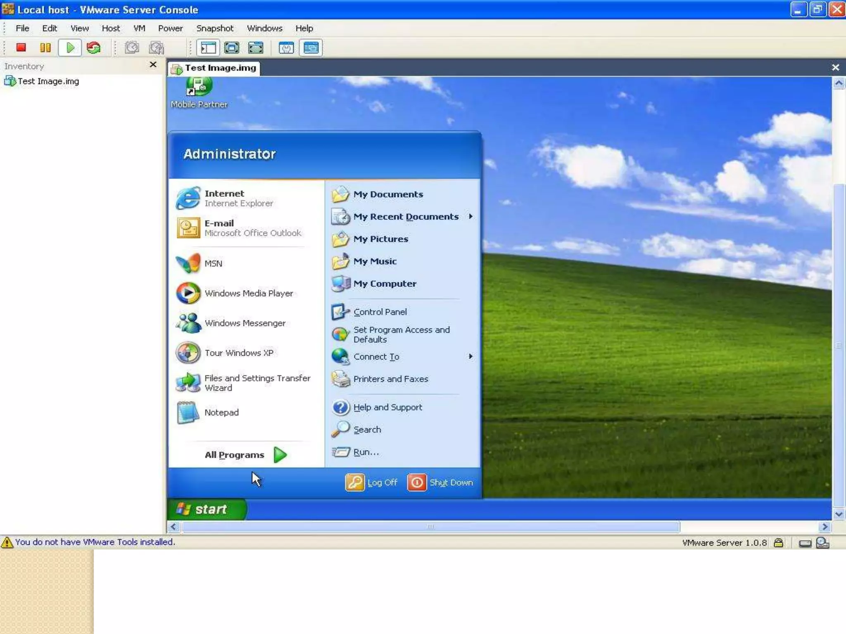
Task: Toggle the inventory sidebar view icon
Action: pos(208,48)
